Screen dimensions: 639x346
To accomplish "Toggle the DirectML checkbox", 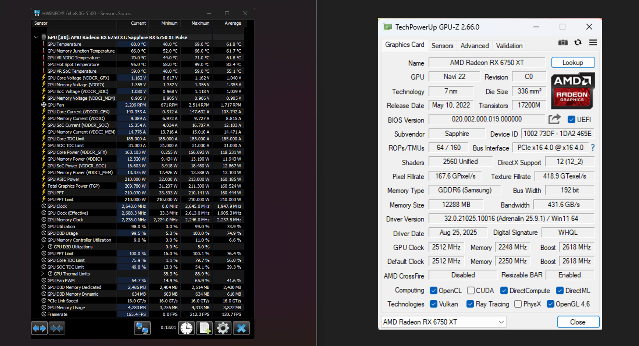I will pyautogui.click(x=560, y=290).
